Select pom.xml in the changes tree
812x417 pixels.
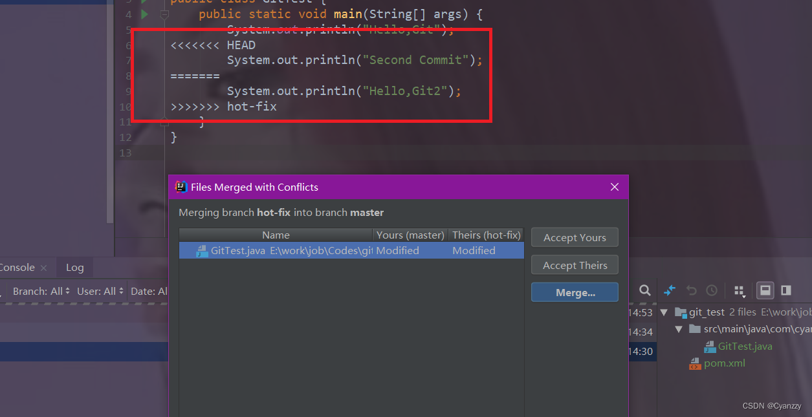tap(725, 363)
